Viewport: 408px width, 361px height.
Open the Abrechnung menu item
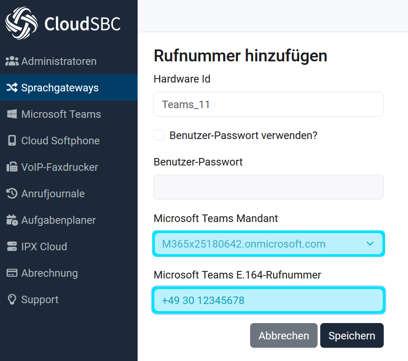coord(49,273)
